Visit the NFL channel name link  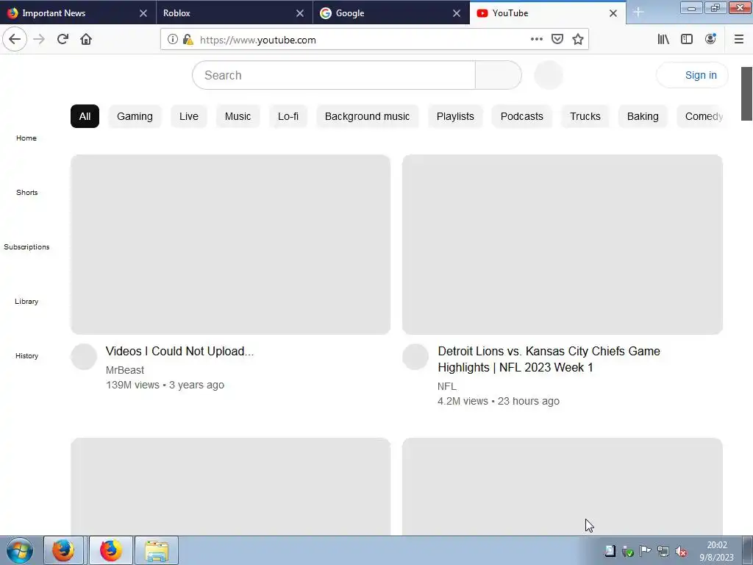point(446,386)
